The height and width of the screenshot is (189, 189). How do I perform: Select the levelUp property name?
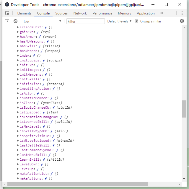27,169
